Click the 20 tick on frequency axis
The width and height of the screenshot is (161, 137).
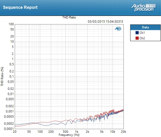tap(15, 132)
